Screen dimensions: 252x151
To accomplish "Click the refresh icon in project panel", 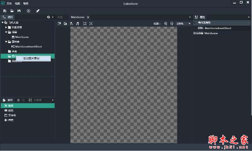I will point(48,17).
